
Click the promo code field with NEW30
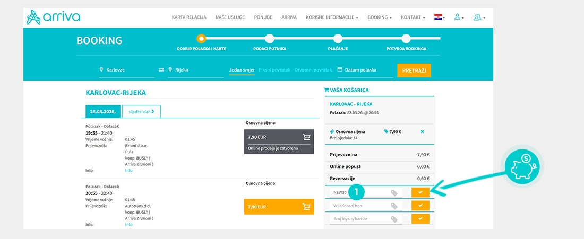click(366, 192)
